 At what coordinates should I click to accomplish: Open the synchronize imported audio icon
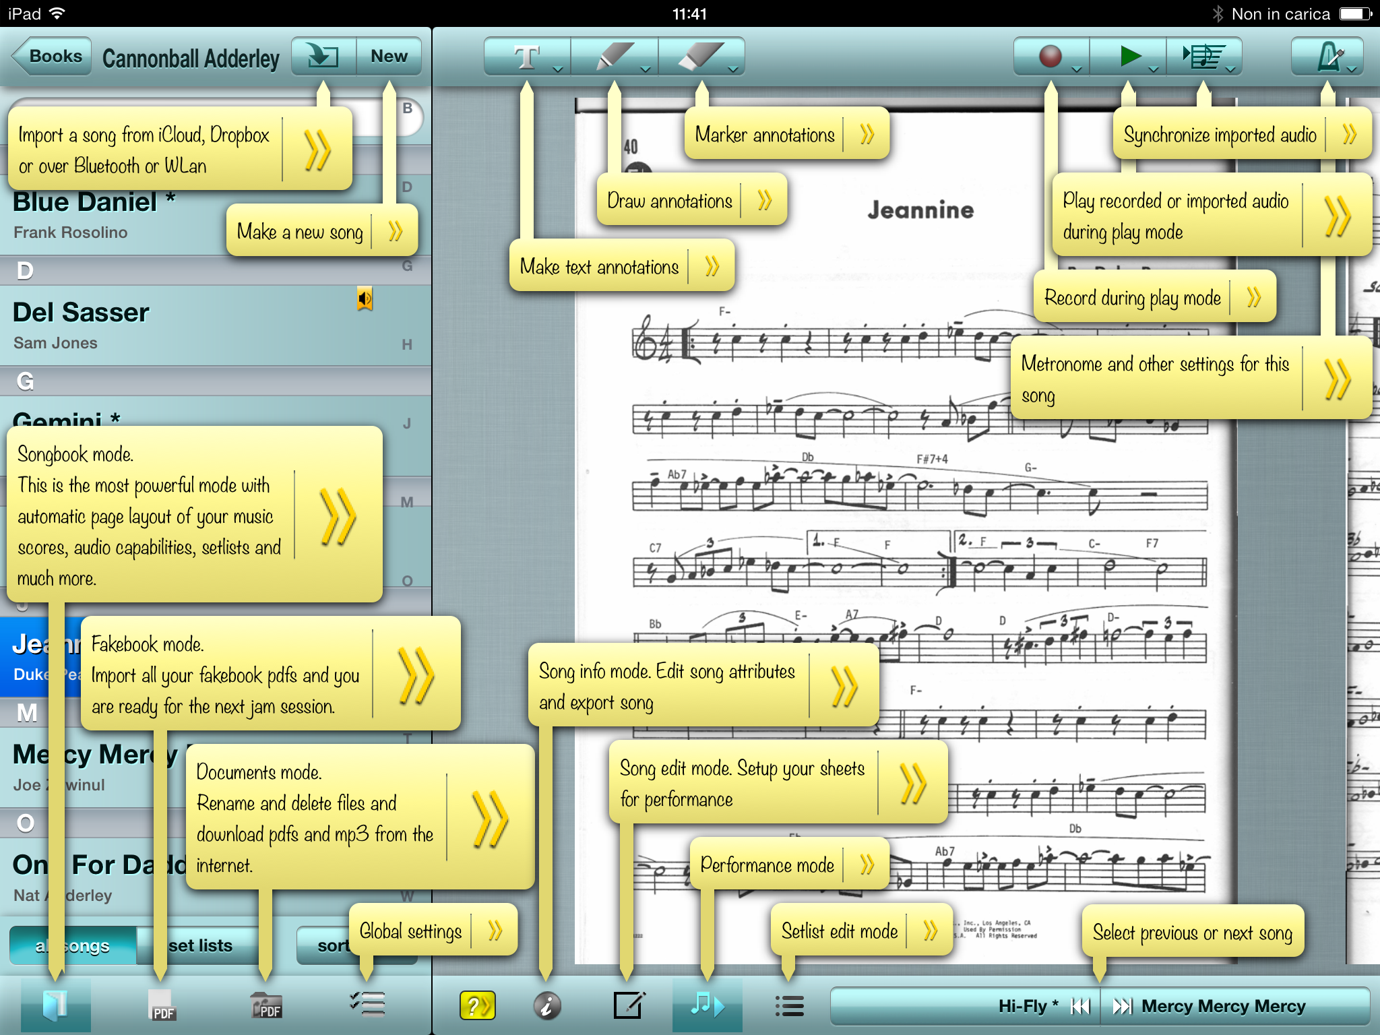click(1204, 57)
